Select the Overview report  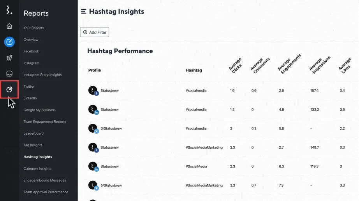31,40
